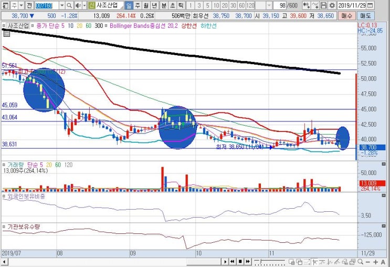Select the daily chart tab 일
This screenshot has width=390, height=267.
coord(129,5)
